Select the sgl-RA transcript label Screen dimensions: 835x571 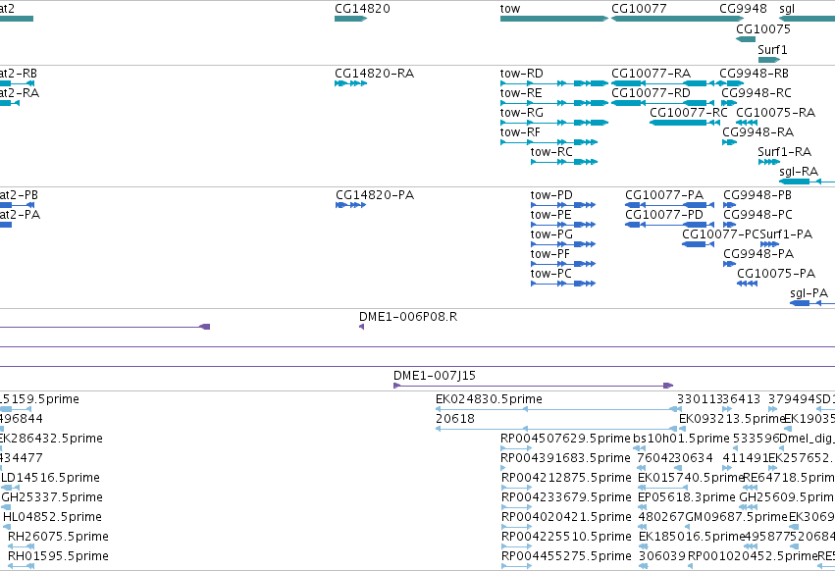(x=799, y=172)
